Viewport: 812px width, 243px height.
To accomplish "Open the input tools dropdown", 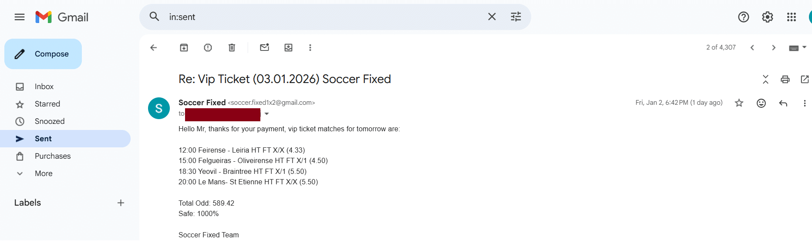I will click(x=804, y=47).
